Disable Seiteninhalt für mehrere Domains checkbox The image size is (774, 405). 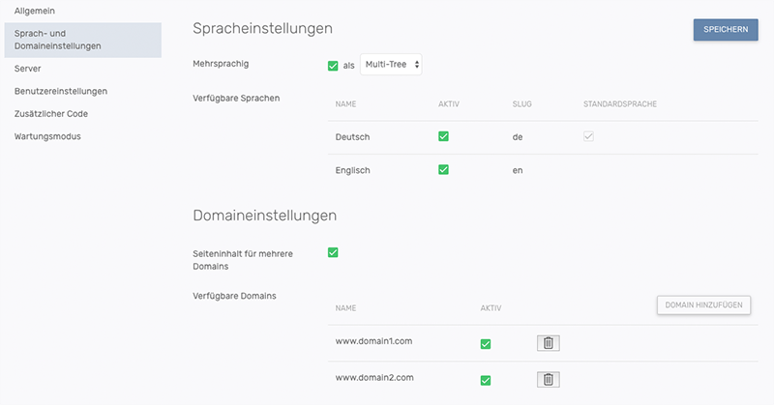coord(334,253)
